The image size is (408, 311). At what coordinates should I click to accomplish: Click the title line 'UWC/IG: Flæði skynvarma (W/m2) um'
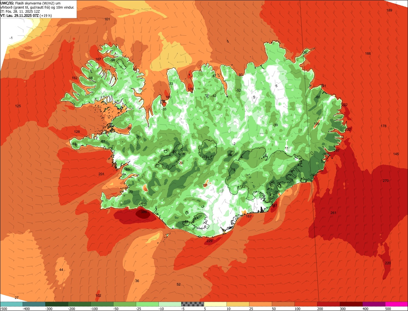pos(31,3)
